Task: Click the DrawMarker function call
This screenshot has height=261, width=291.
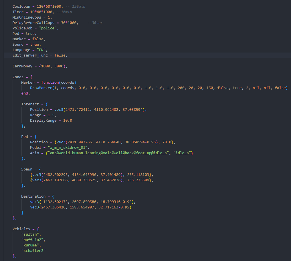Action: (41, 88)
